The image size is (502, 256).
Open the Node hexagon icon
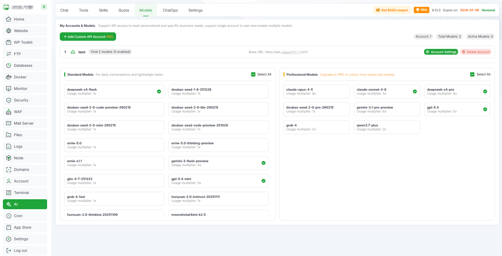9,158
